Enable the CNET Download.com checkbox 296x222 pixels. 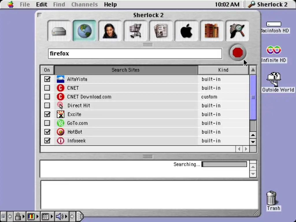[47, 97]
